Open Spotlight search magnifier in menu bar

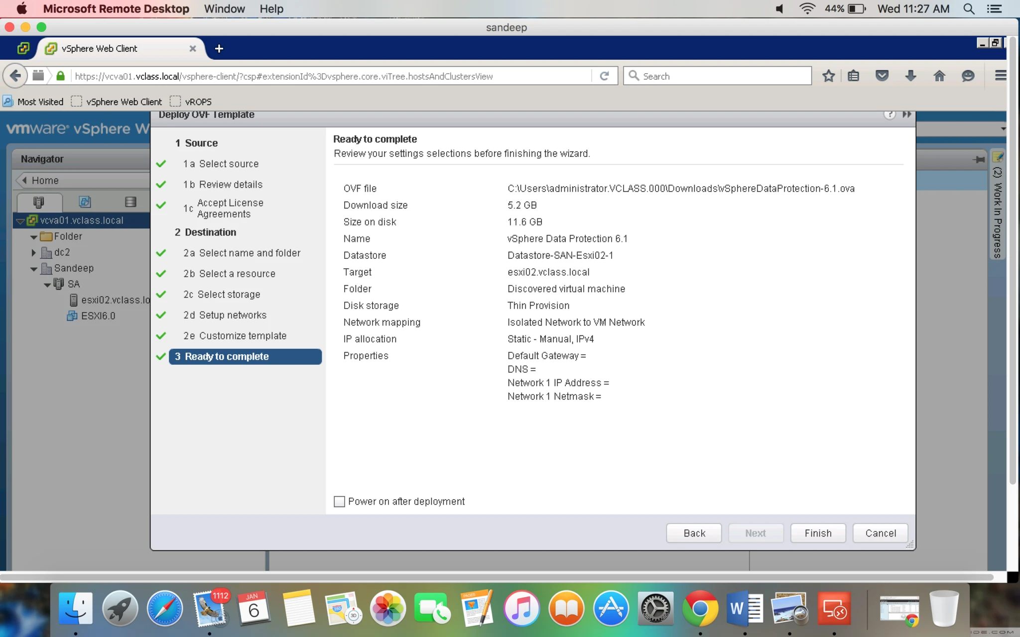click(969, 8)
